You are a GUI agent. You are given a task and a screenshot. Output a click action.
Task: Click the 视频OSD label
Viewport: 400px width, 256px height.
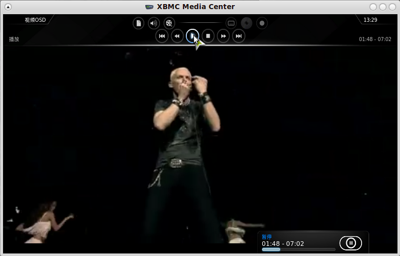[x=35, y=20]
